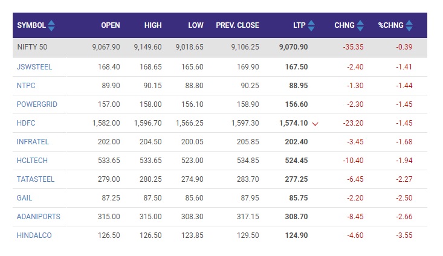
Task: Open the ADANIPORTS stock link
Action: click(39, 217)
